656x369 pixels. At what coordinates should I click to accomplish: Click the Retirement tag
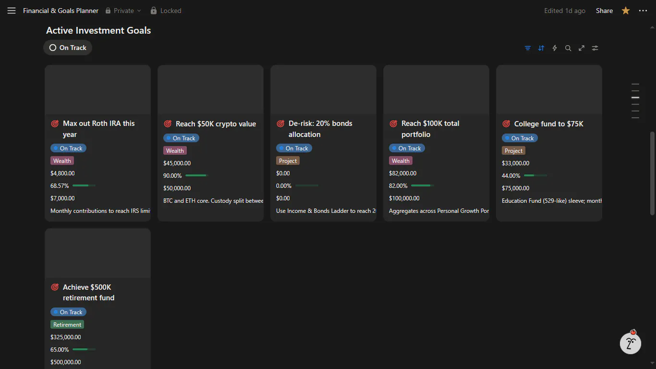click(x=67, y=325)
